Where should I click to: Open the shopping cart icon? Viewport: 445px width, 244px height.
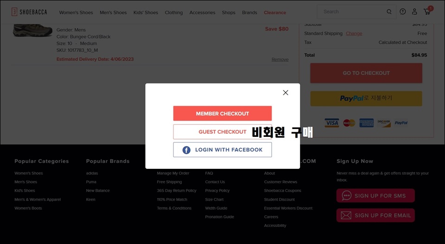tap(428, 11)
